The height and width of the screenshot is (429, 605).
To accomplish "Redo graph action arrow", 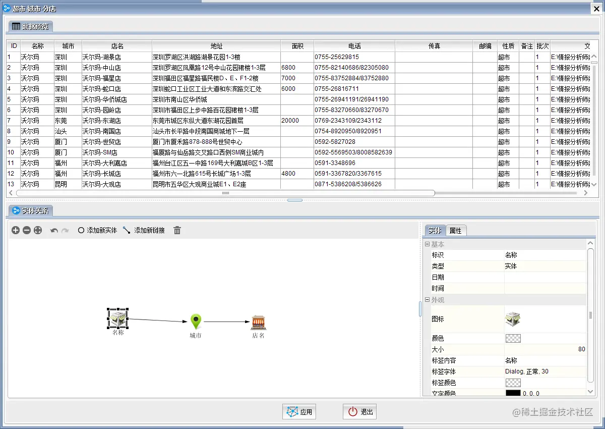I will 65,230.
